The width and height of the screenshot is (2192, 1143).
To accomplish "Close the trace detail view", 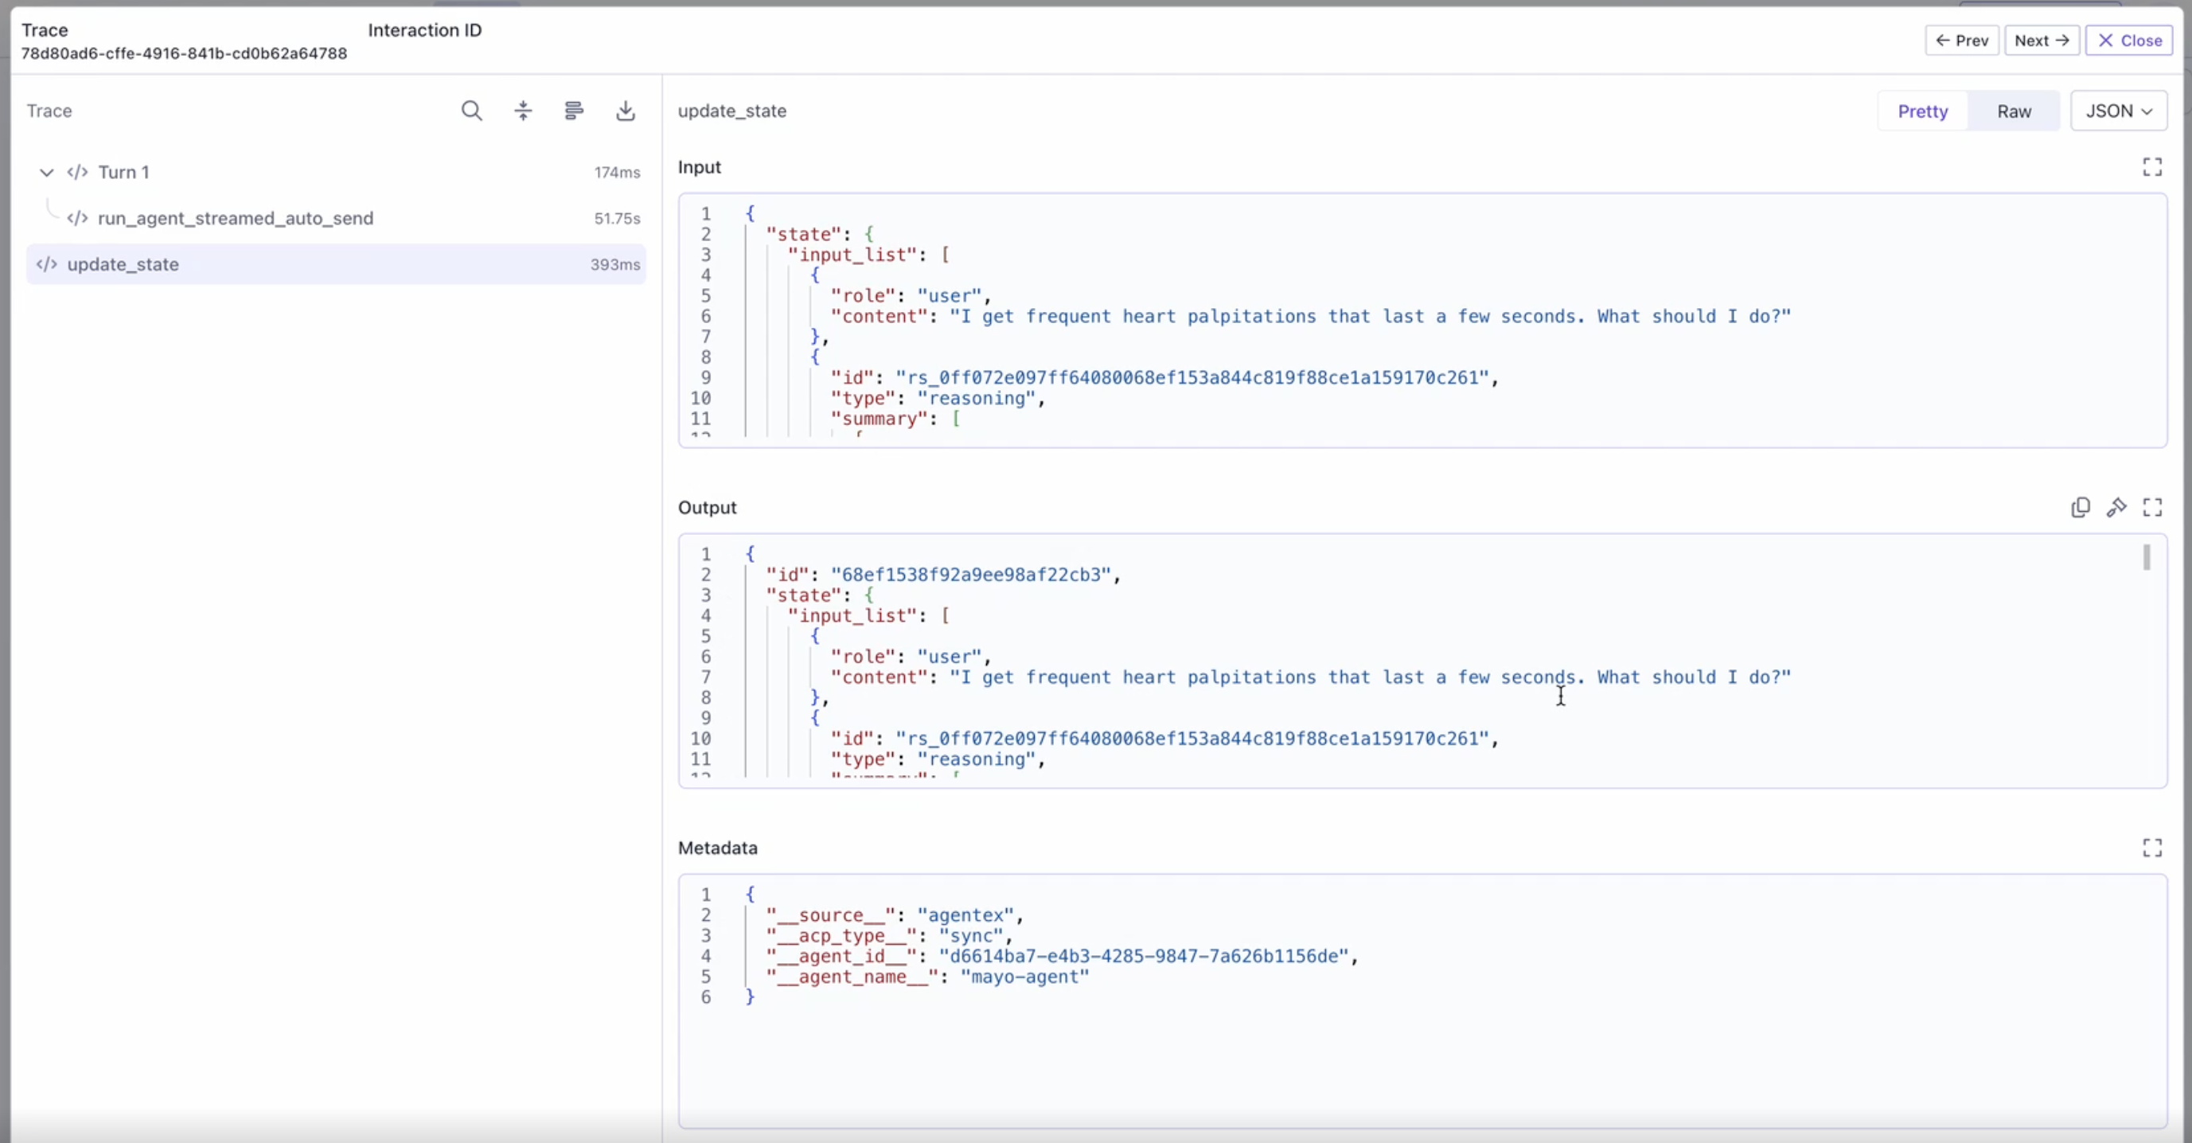I will pyautogui.click(x=2130, y=40).
